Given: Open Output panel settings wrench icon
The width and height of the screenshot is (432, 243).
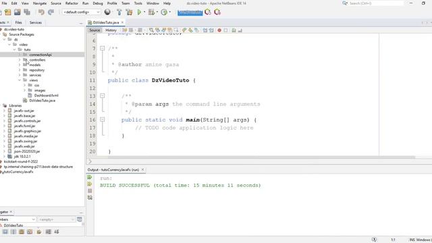Looking at the screenshot, I should 90,198.
